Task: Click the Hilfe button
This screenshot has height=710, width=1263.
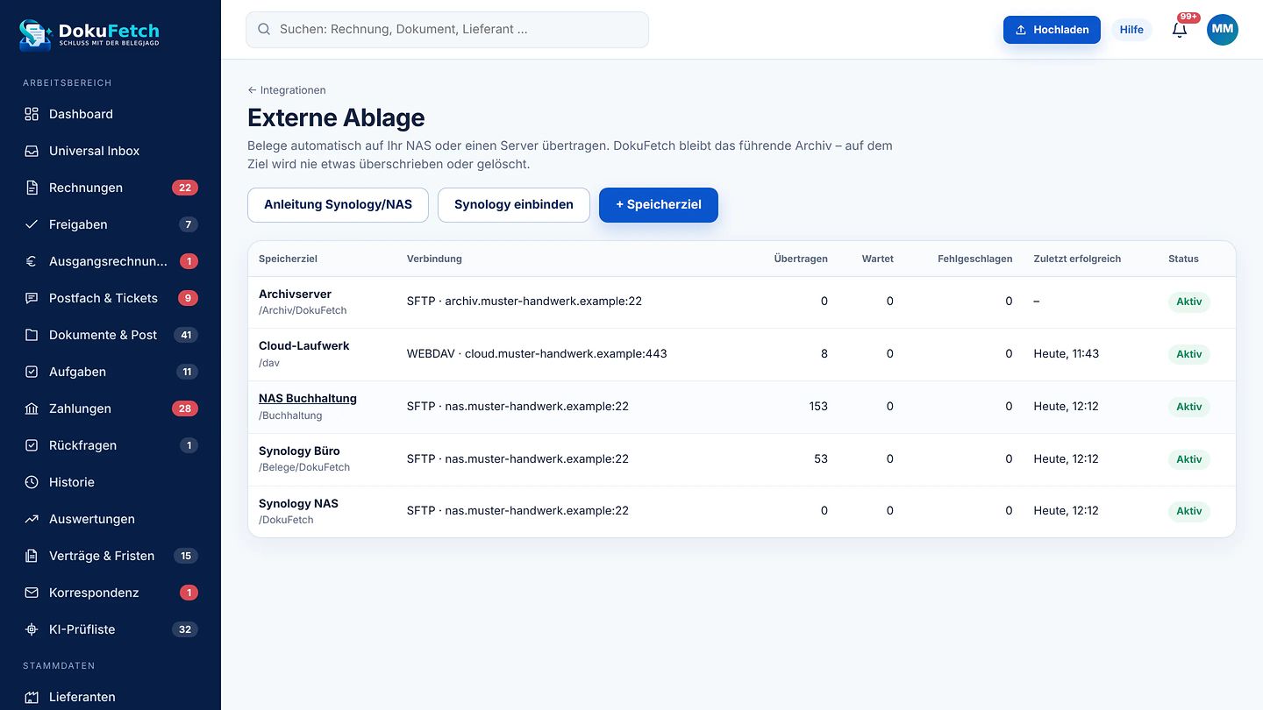Action: pyautogui.click(x=1131, y=30)
